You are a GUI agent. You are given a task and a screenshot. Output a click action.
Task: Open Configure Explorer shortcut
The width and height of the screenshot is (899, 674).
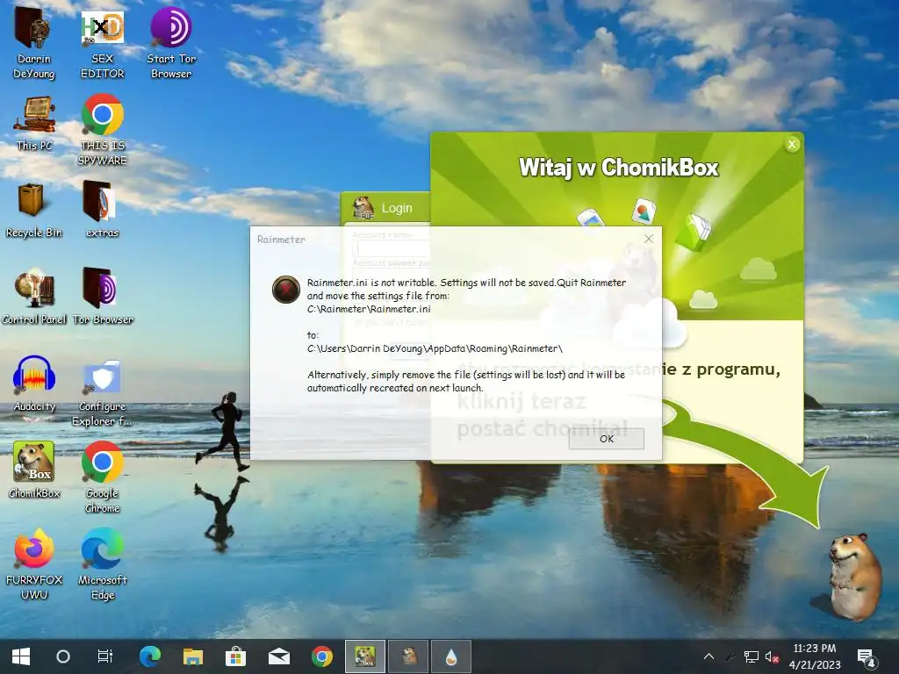tap(102, 392)
